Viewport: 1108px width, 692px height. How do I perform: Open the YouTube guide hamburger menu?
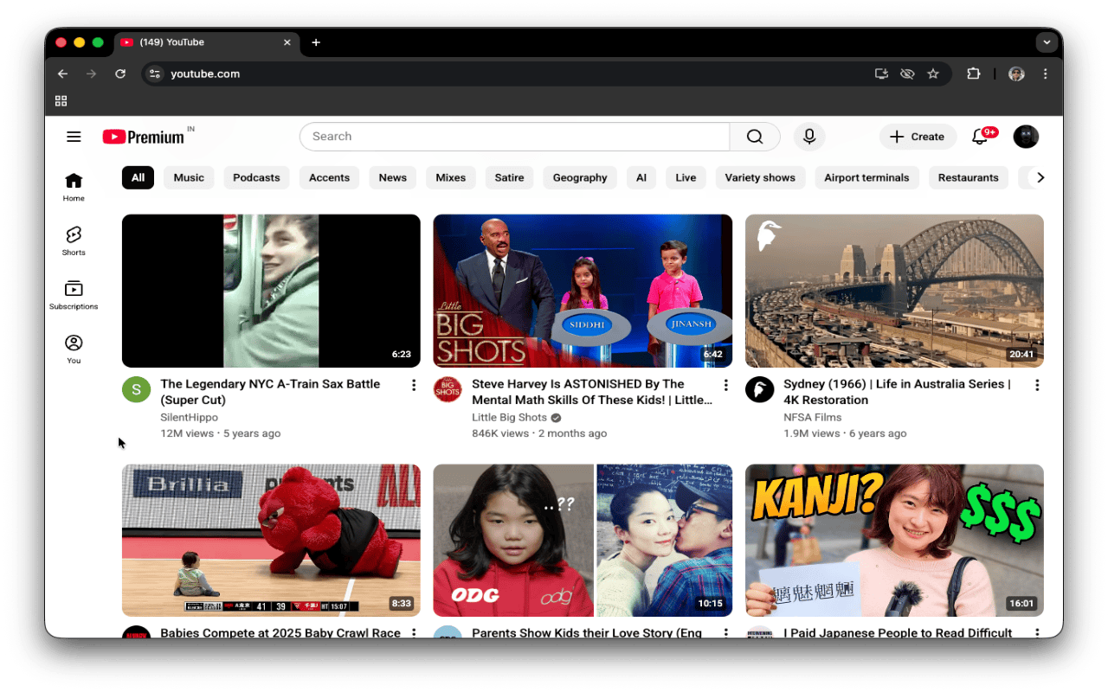tap(74, 137)
